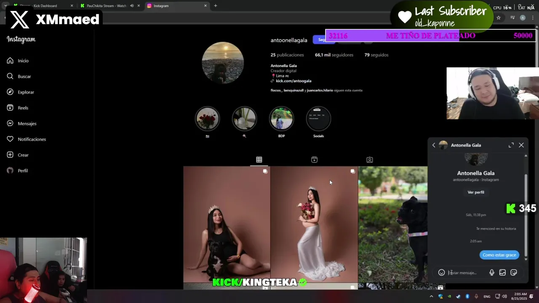Open Inicio in the Instagram sidebar
Screen dimensions: 539x303
point(18,61)
